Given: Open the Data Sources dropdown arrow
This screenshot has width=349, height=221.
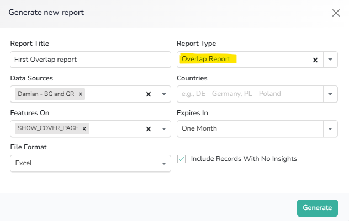Looking at the screenshot, I should tap(164, 94).
